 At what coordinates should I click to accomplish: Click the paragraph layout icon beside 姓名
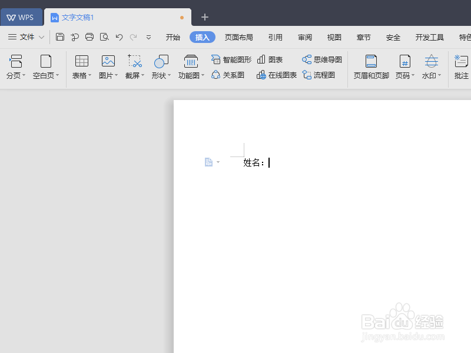click(x=208, y=162)
